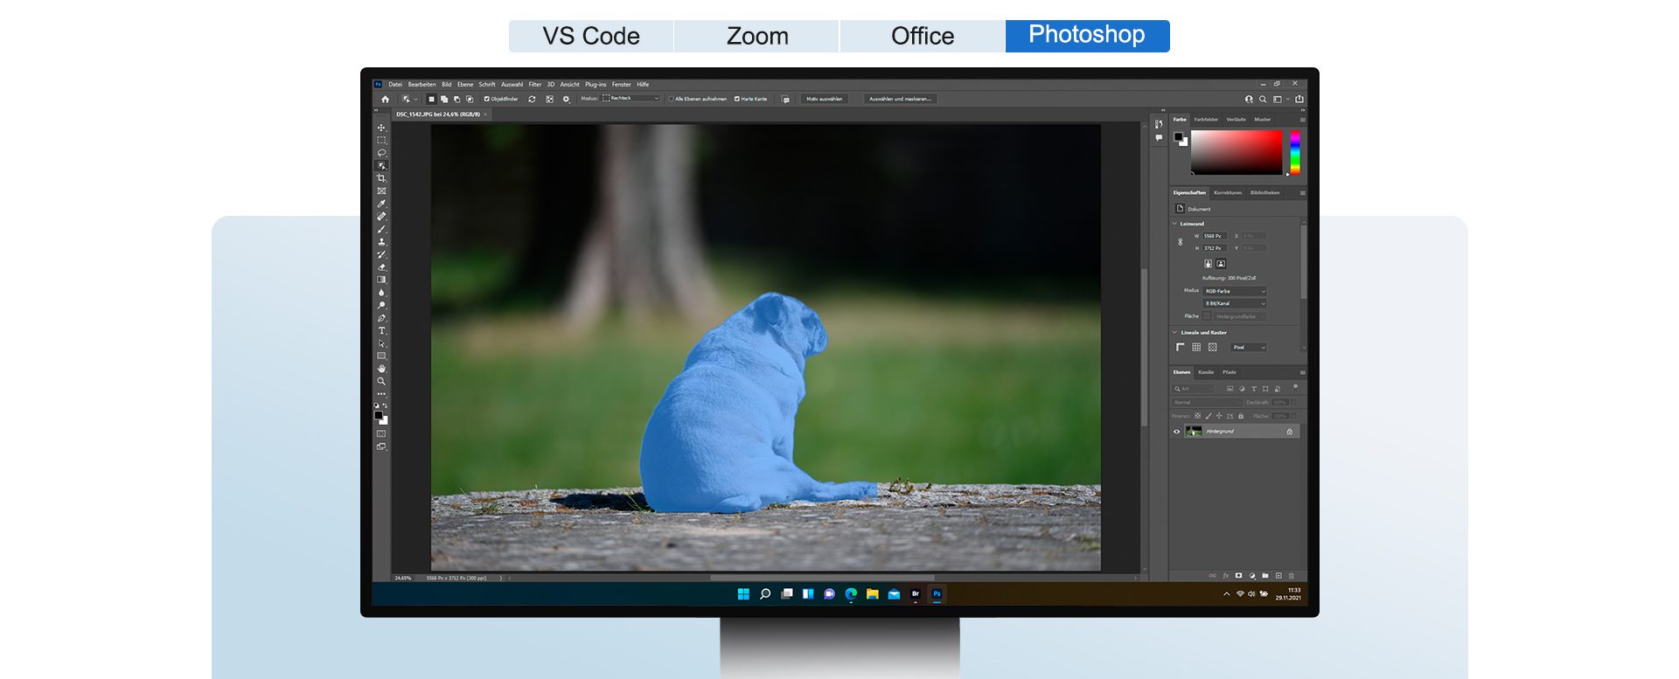Choose the Add to Selection mode button

(x=444, y=99)
